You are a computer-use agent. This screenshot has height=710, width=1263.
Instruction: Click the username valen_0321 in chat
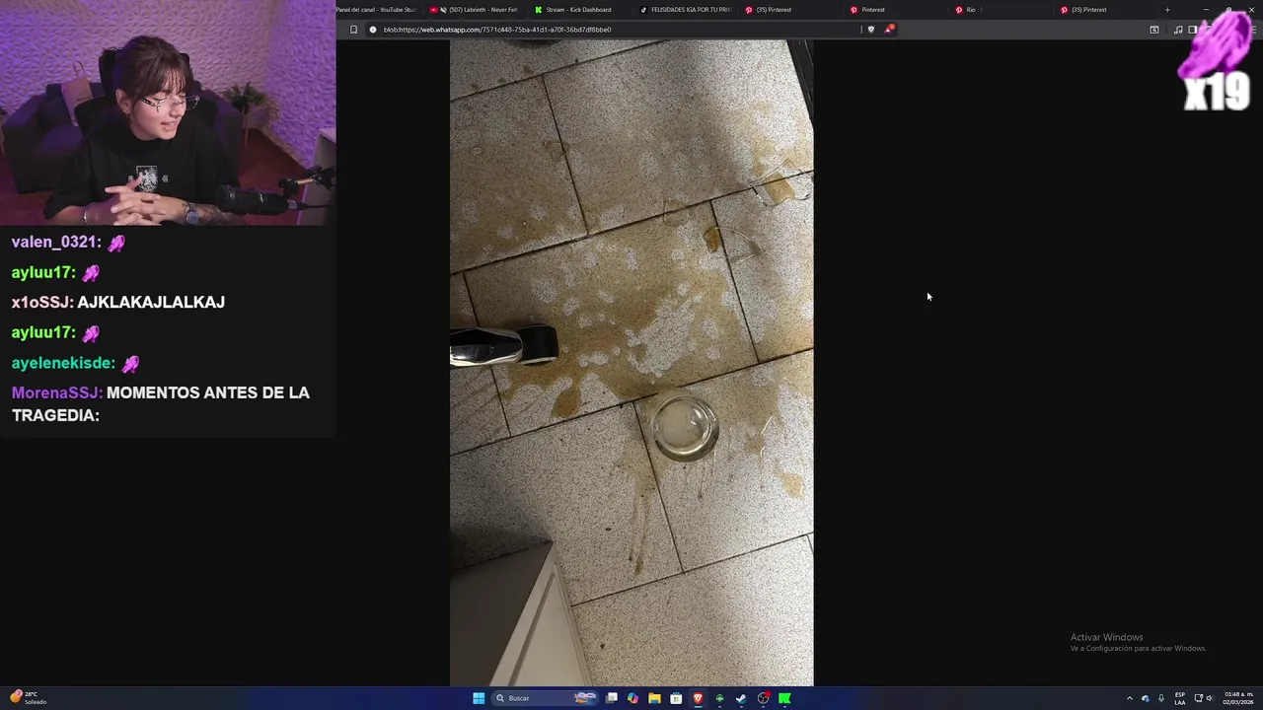[56, 242]
